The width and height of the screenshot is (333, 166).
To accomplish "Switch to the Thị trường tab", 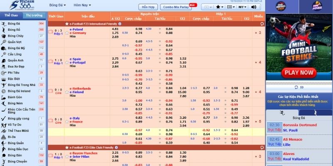I will click(34, 15).
